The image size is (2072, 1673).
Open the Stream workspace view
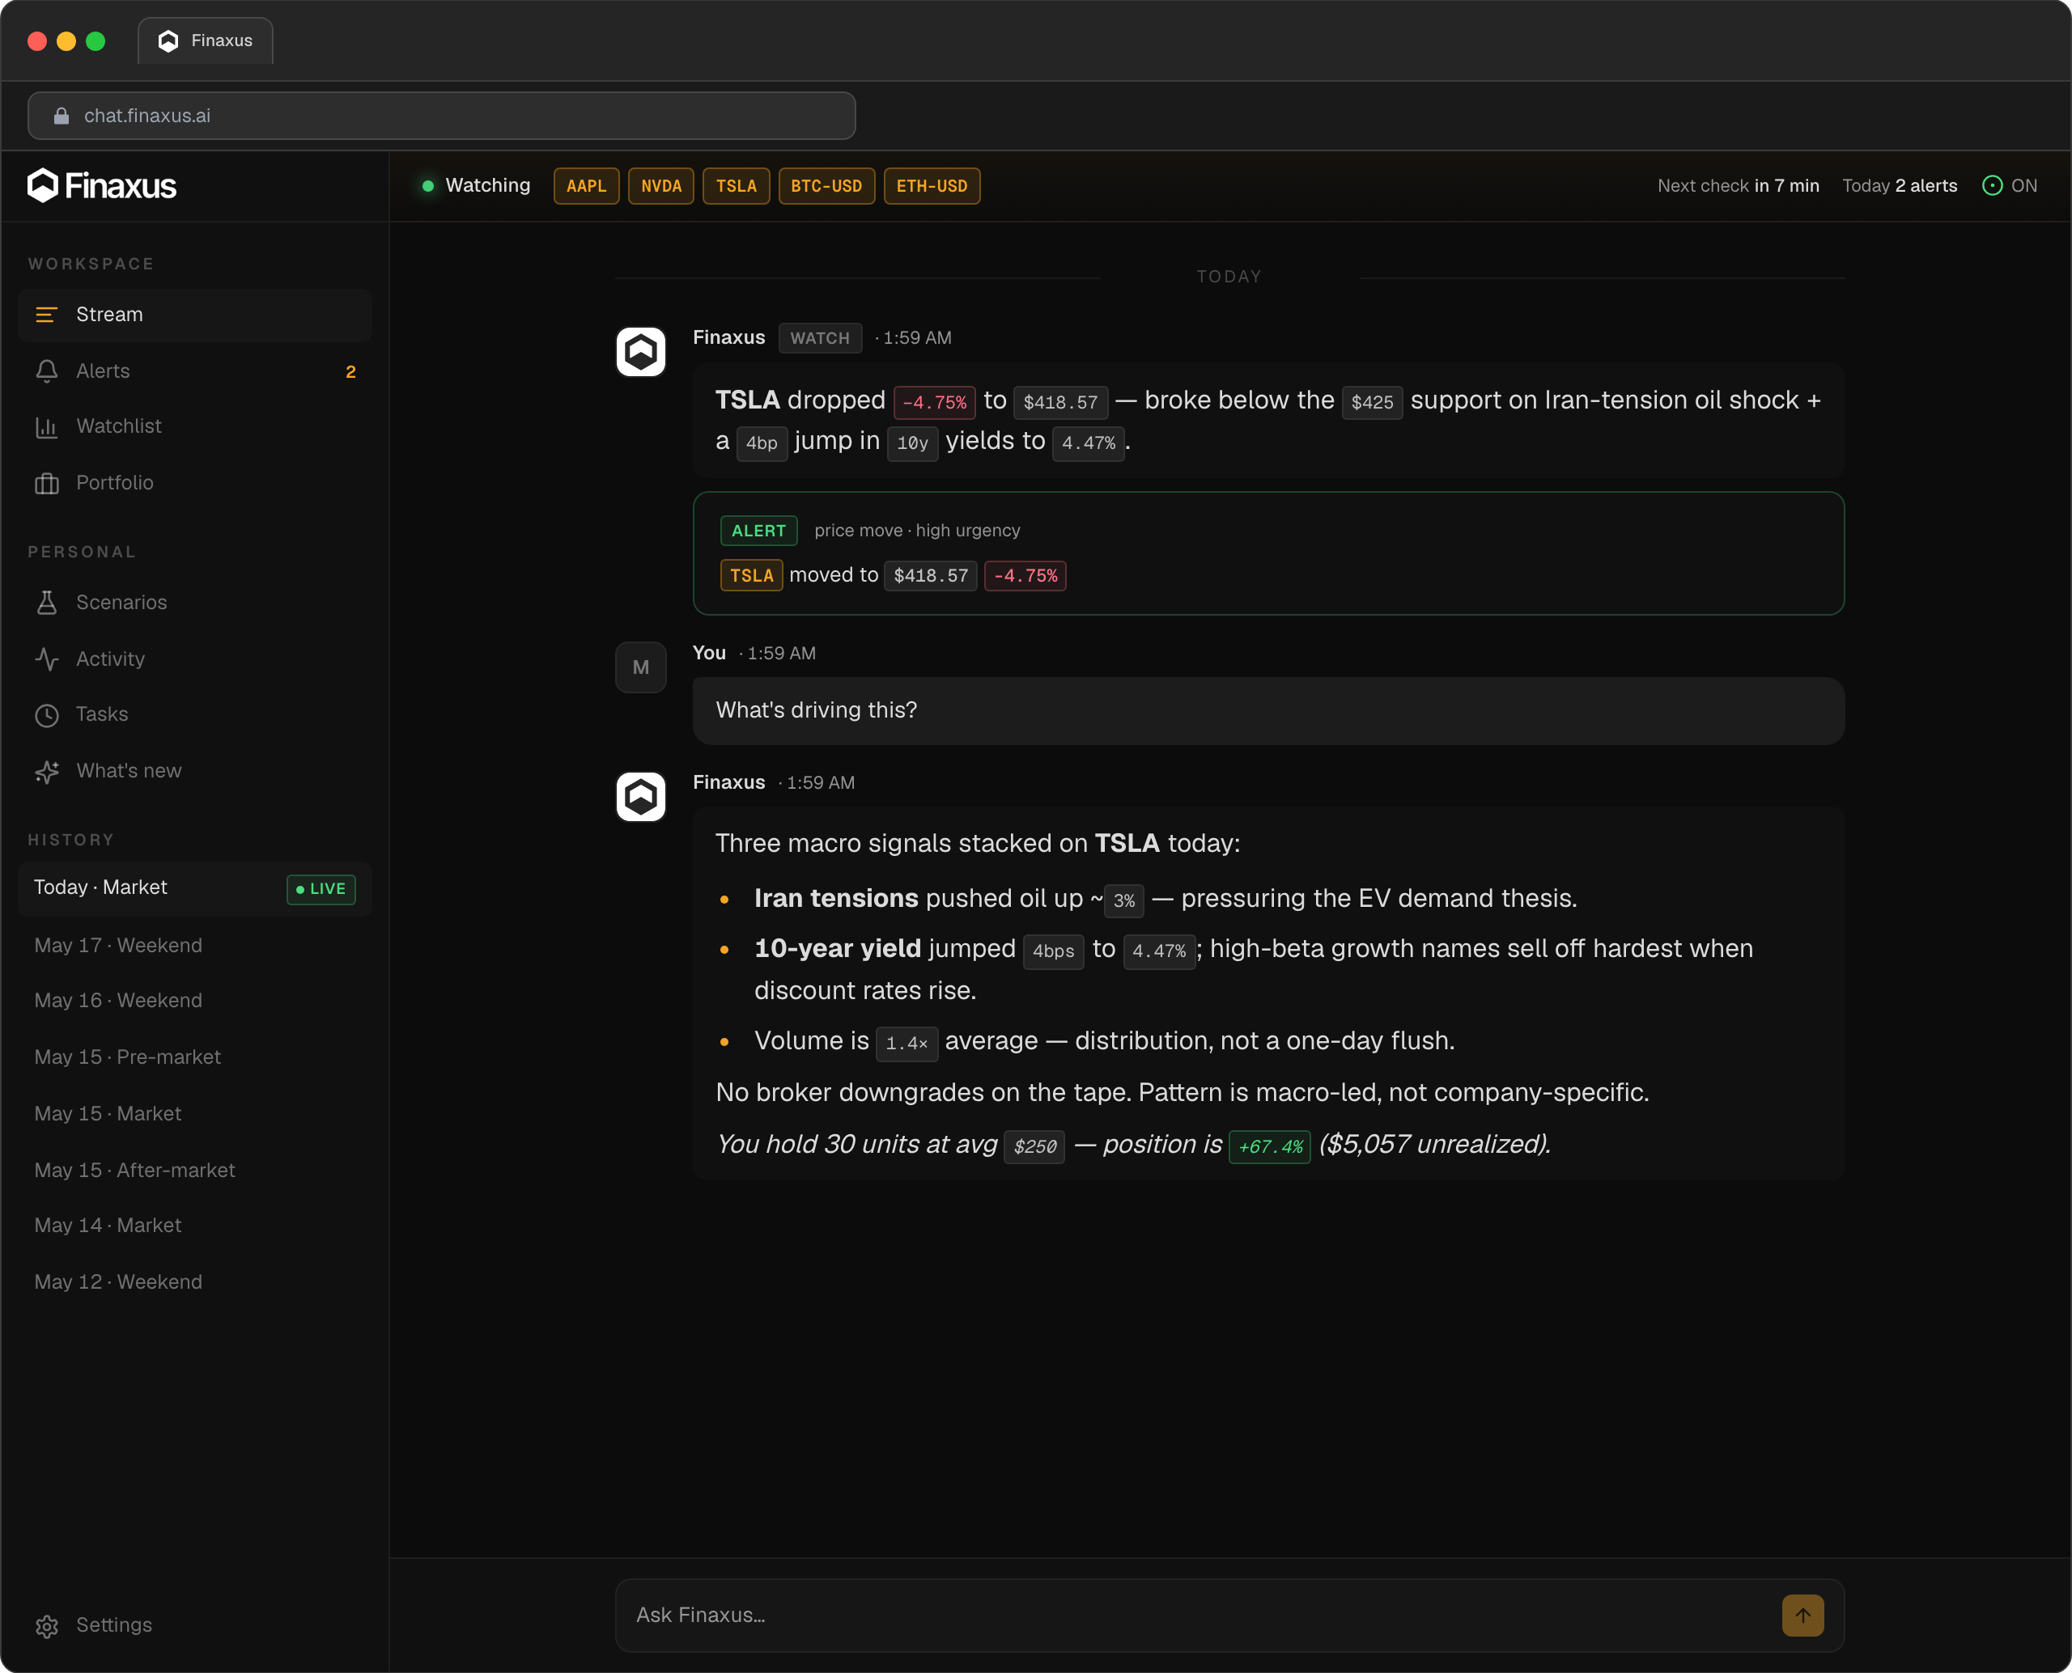coord(195,316)
